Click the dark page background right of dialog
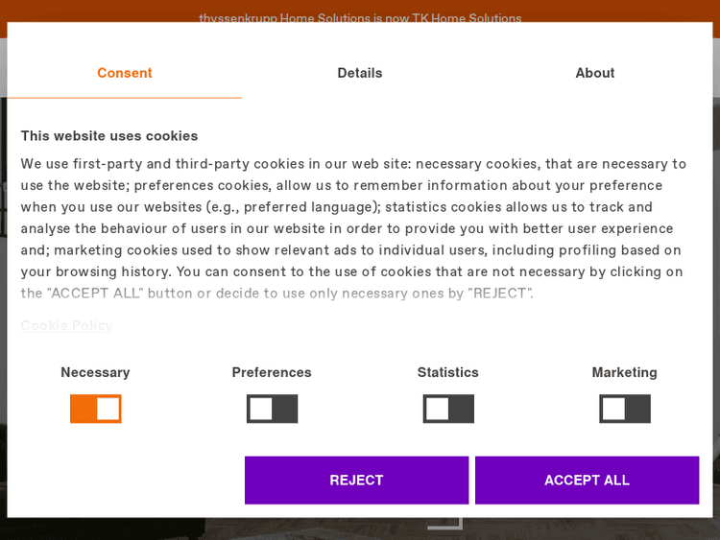 [716, 288]
